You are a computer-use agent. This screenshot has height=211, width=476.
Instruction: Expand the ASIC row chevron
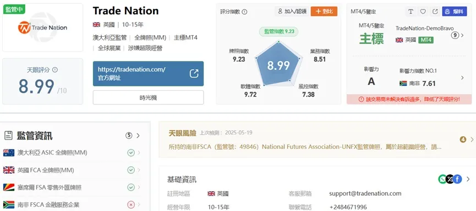pos(139,153)
